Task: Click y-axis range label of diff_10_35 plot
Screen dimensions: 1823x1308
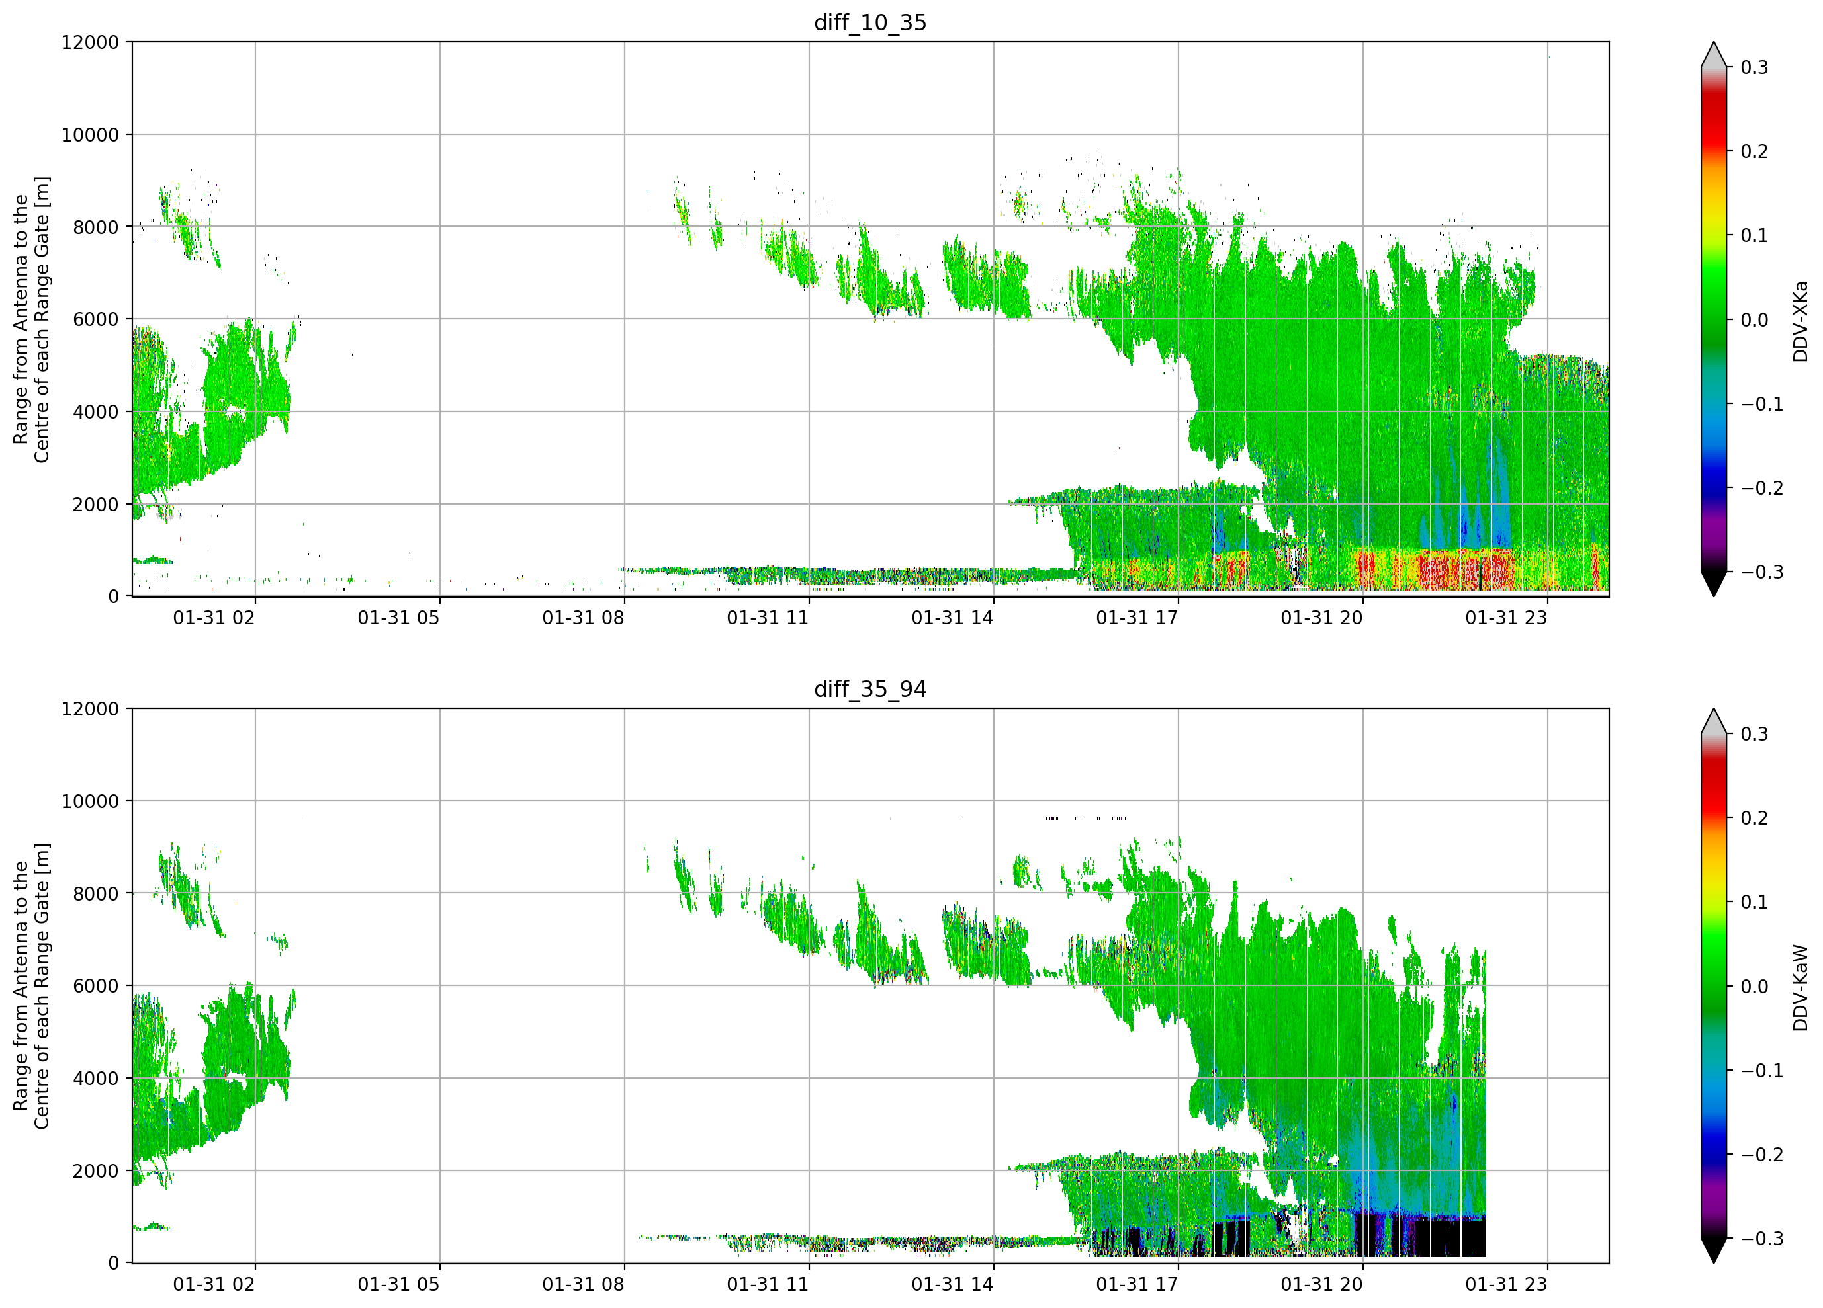Action: click(x=31, y=319)
